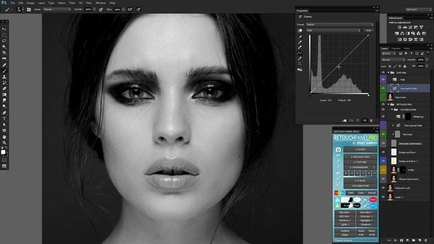434x244 pixels.
Task: Open the Filter menu
Action: [x=72, y=3]
